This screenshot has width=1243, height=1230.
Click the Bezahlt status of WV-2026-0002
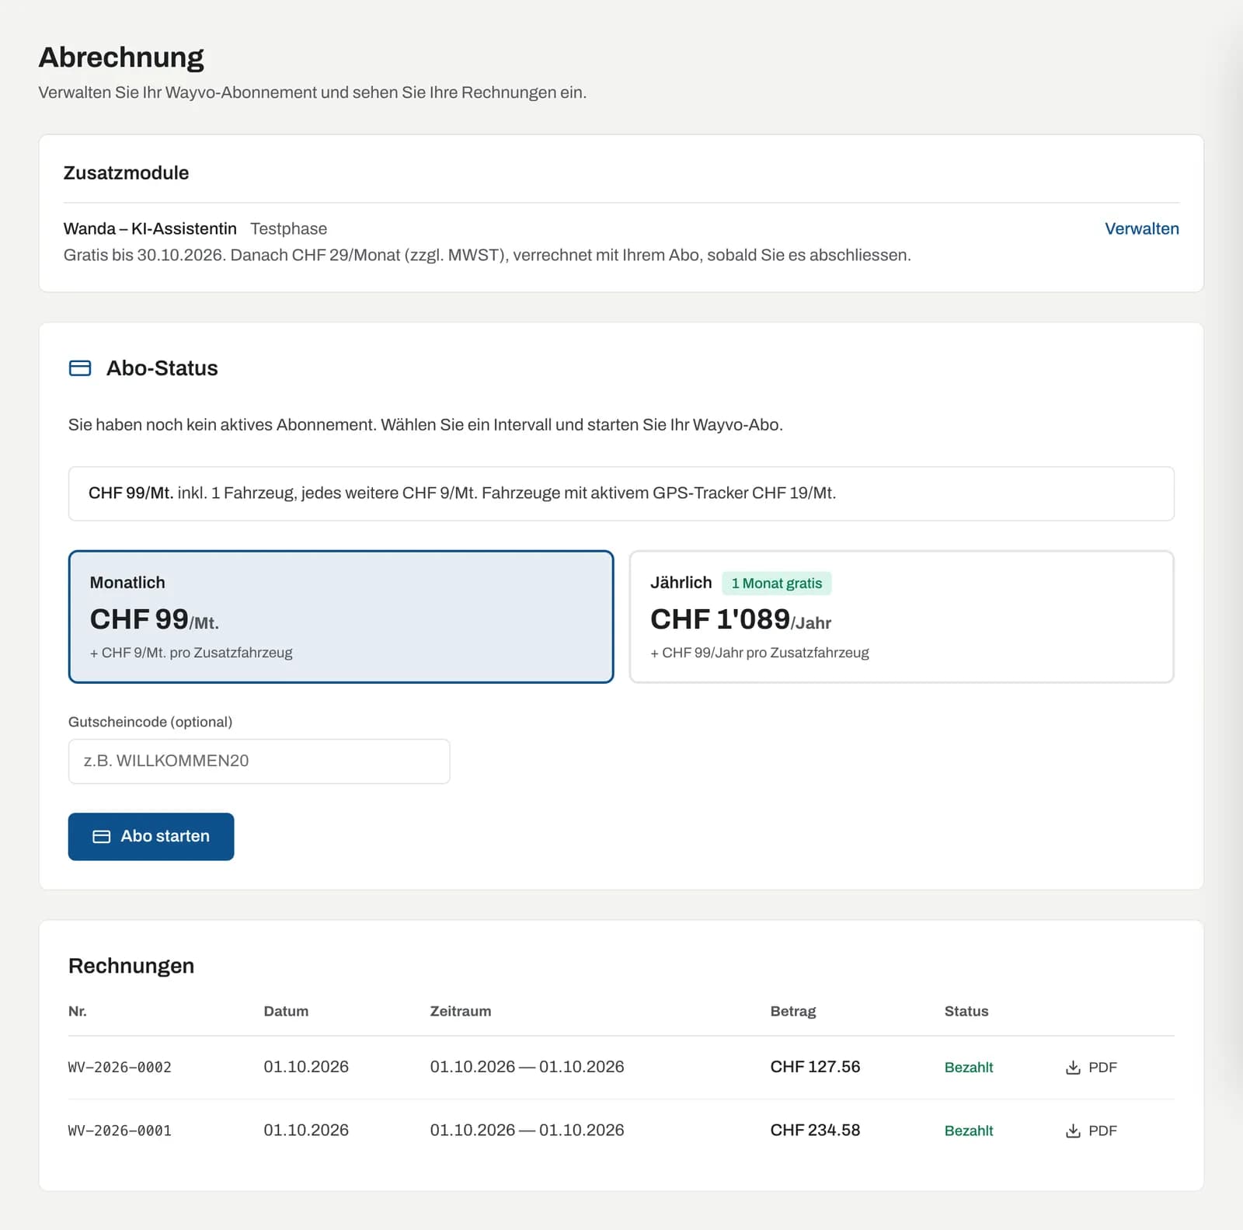click(x=969, y=1068)
